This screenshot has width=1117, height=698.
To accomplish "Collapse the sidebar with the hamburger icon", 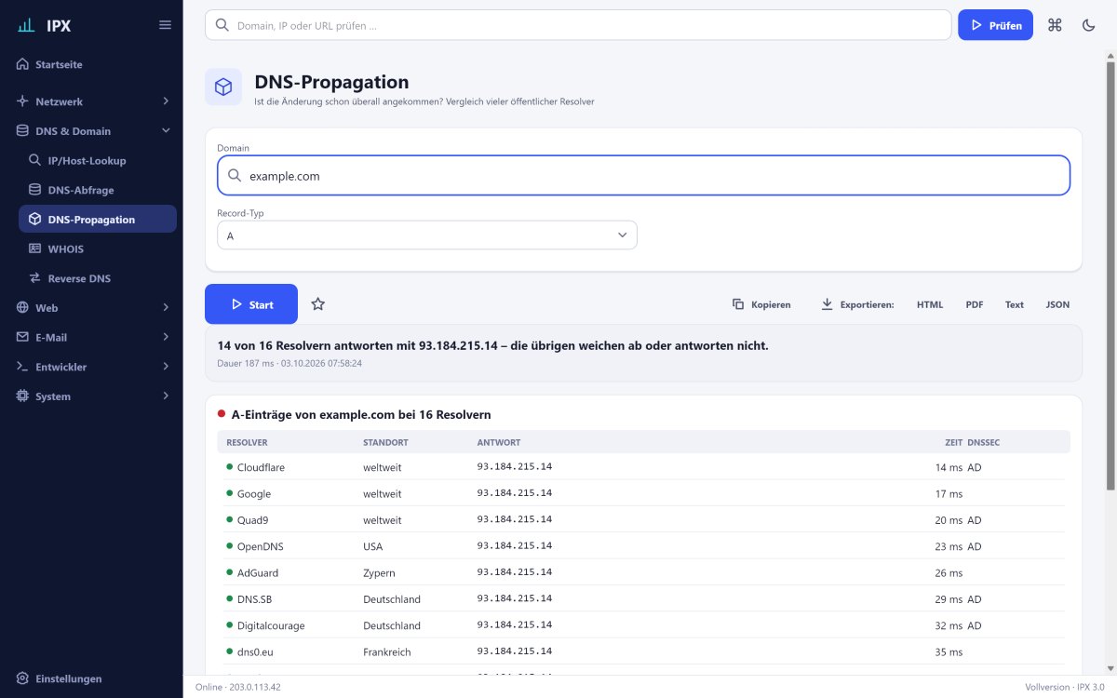I will 166,25.
